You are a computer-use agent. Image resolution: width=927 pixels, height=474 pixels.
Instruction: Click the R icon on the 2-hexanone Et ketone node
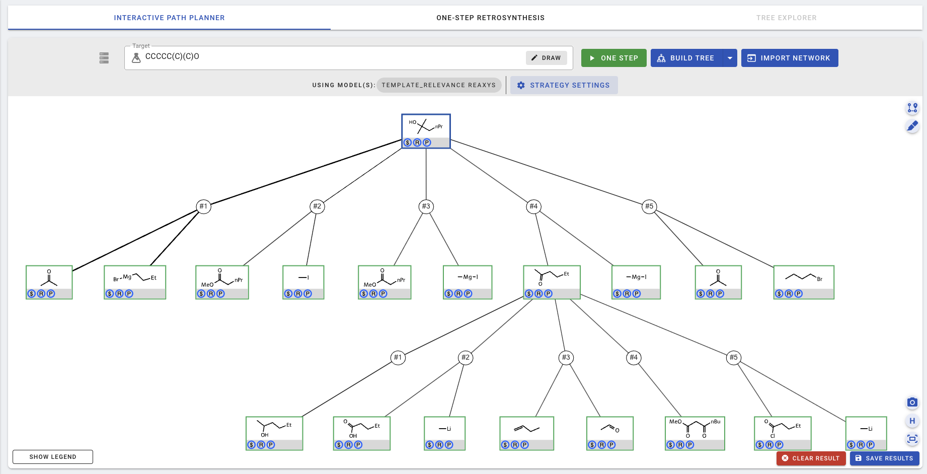click(x=538, y=294)
